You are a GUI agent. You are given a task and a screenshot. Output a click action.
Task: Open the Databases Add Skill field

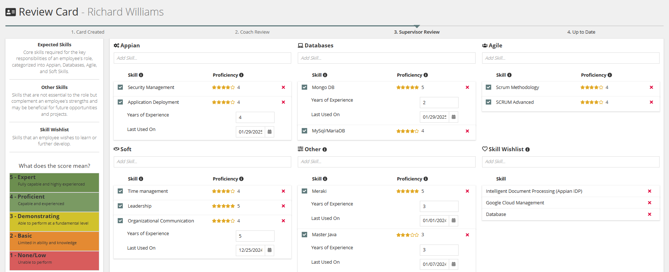pyautogui.click(x=386, y=58)
